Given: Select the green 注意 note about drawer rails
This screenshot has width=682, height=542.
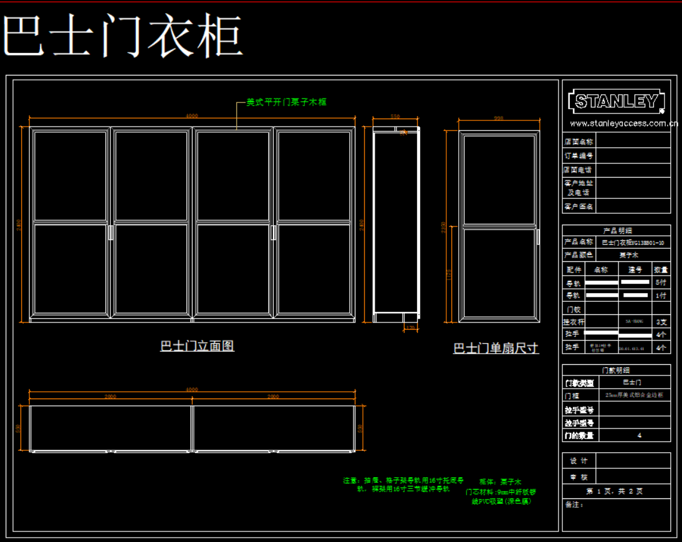Looking at the screenshot, I should pos(403,485).
